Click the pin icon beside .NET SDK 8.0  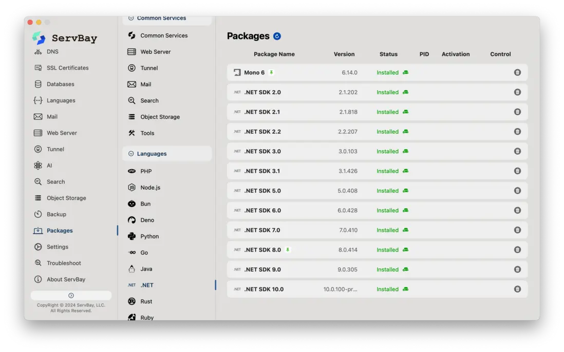coord(288,250)
